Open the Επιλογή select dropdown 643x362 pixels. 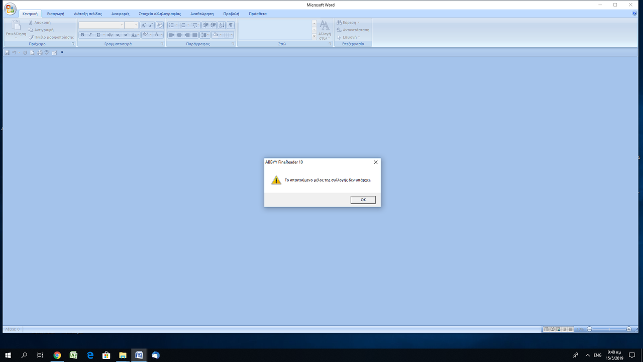348,37
